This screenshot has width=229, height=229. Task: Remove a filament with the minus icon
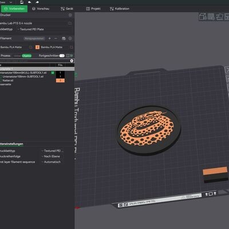56,38
